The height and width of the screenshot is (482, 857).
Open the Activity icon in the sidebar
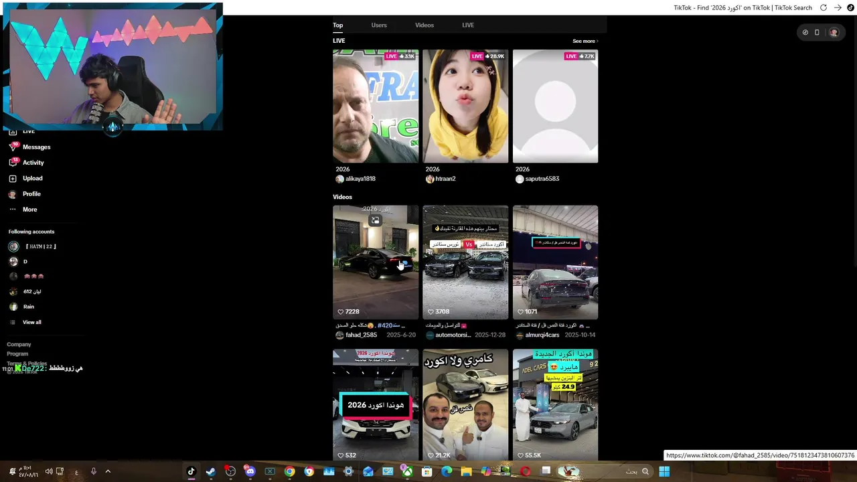click(13, 162)
